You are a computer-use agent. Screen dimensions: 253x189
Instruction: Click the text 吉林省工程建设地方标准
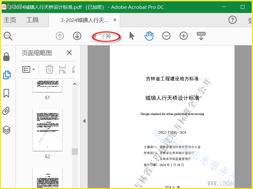click(172, 78)
